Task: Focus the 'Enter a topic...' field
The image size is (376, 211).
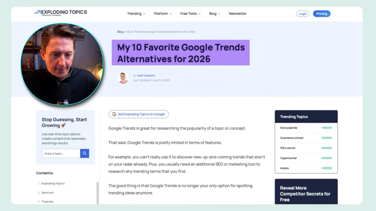Action: coord(61,153)
